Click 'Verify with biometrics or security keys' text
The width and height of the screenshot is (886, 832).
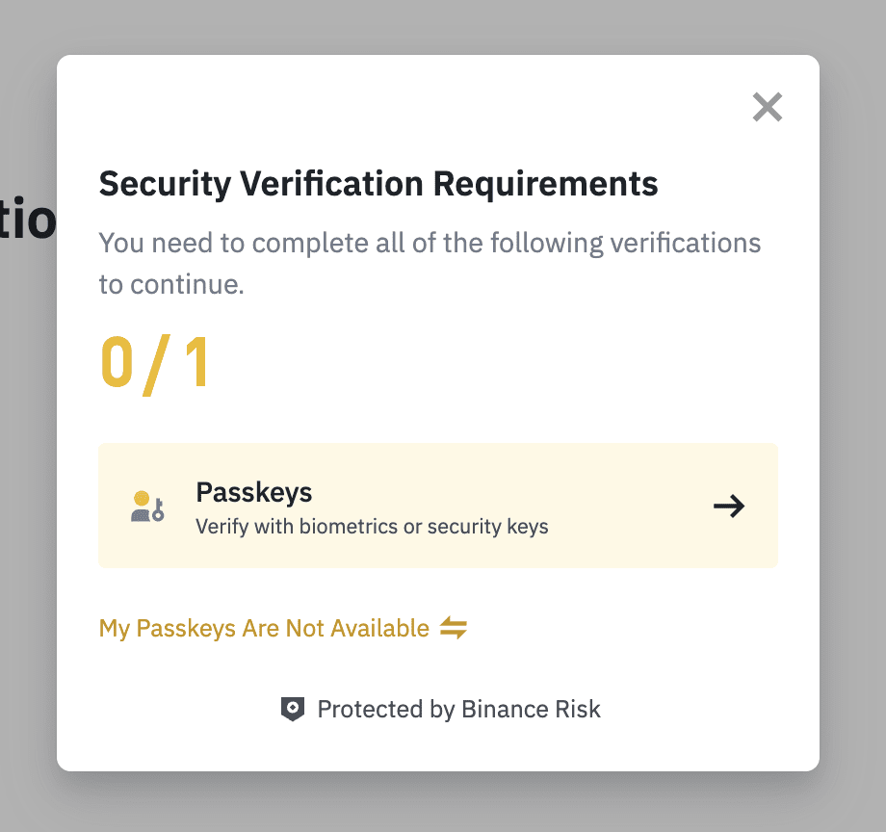pyautogui.click(x=372, y=527)
